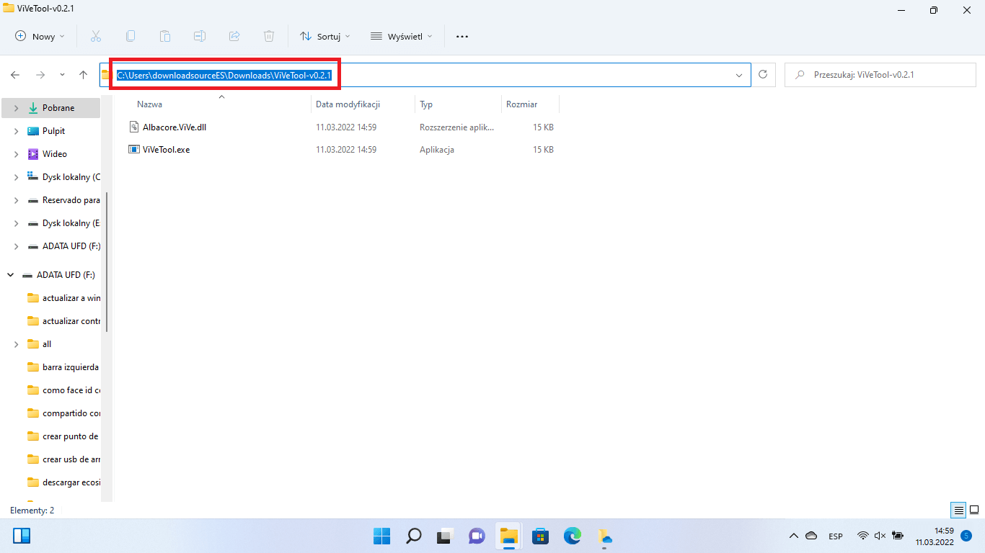Open the 'descargar ecosi' folder
The width and height of the screenshot is (985, 553).
click(71, 482)
